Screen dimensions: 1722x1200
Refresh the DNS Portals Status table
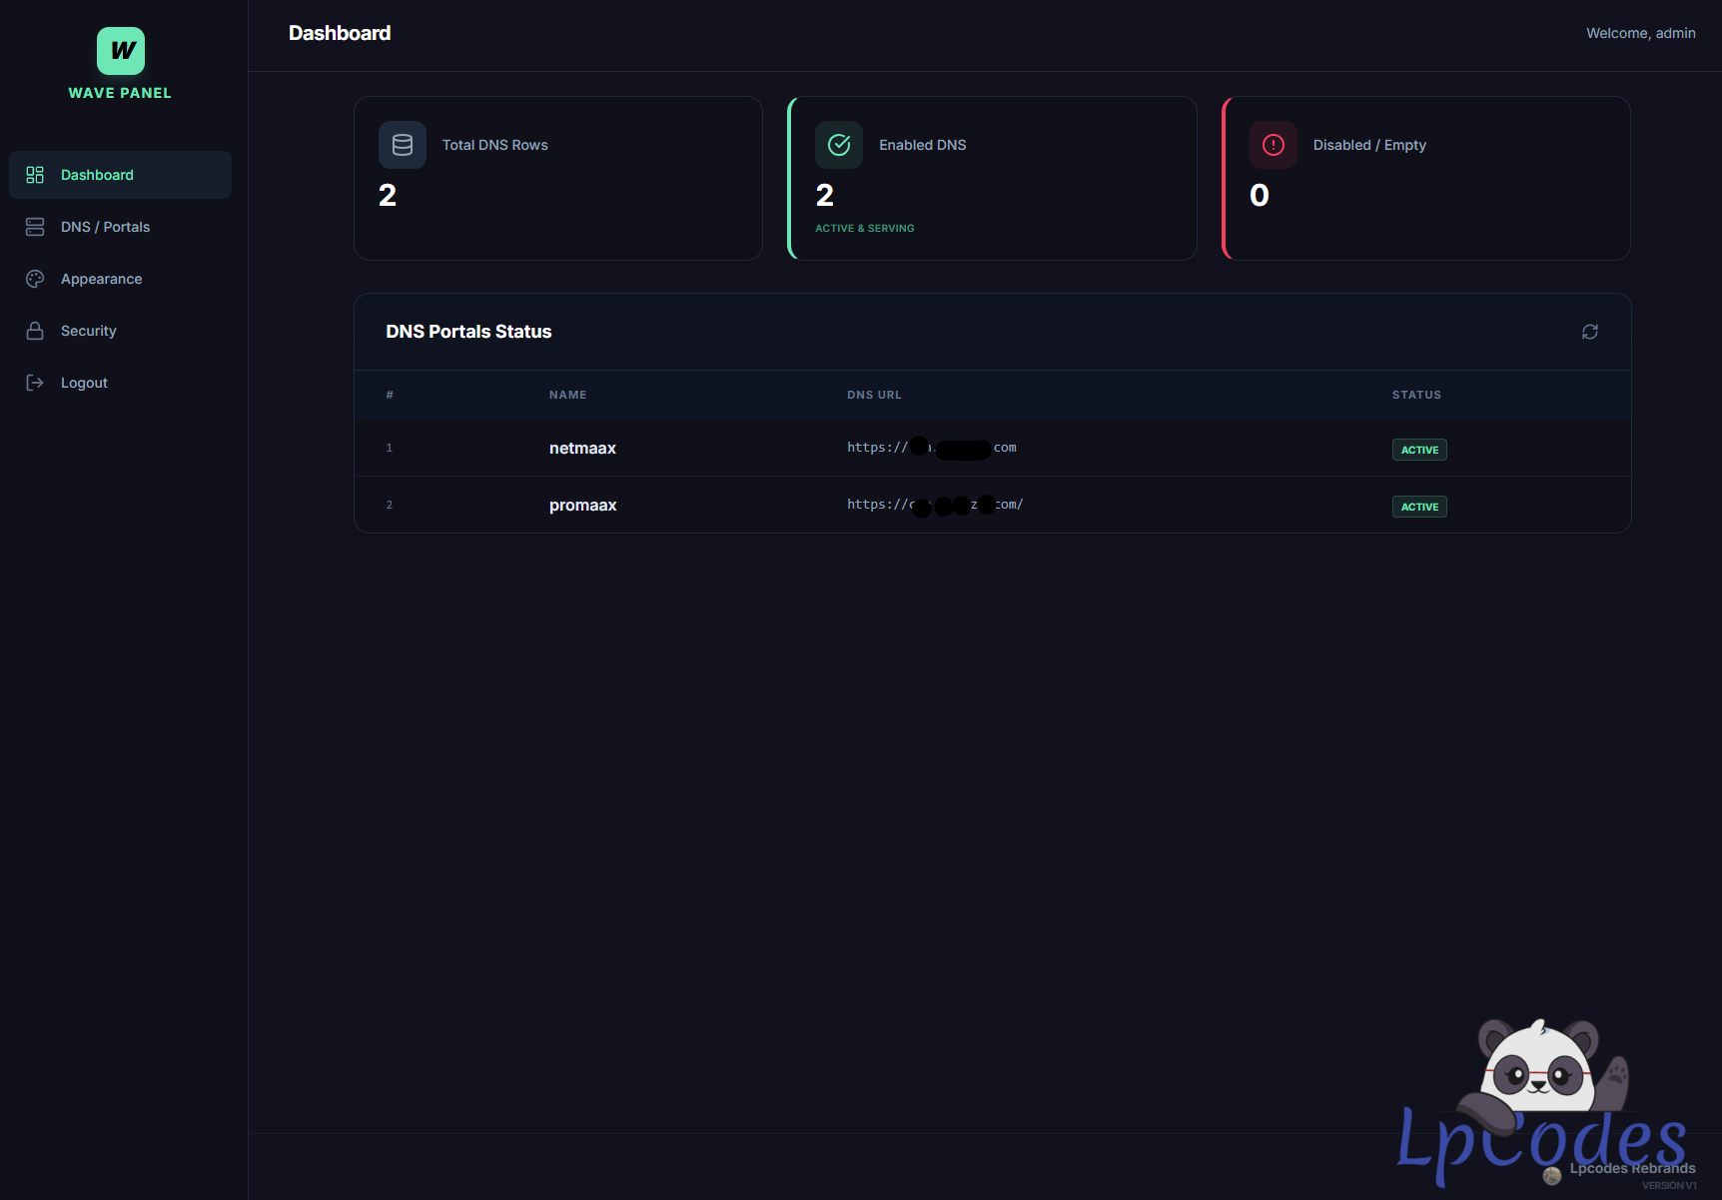(1589, 332)
